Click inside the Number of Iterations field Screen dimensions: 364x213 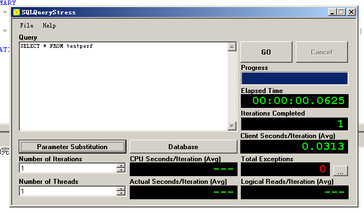coord(68,168)
